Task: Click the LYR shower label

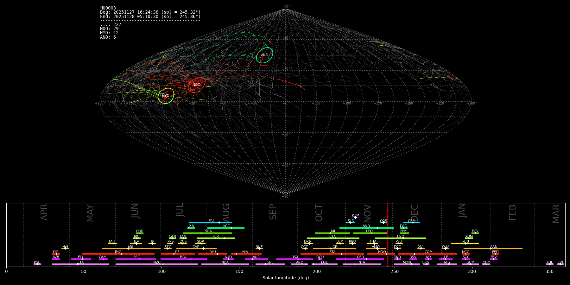Action: coord(56,252)
